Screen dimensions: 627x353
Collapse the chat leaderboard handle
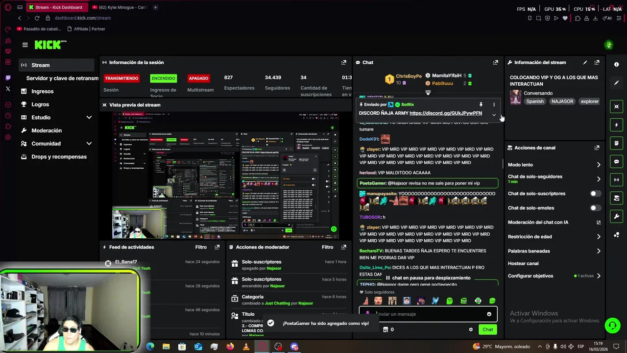(x=428, y=93)
